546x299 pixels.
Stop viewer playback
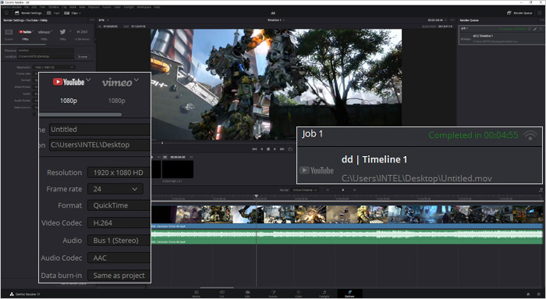(x=268, y=149)
